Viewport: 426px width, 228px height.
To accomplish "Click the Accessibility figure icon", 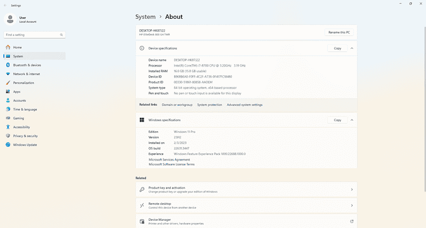I will (x=8, y=127).
